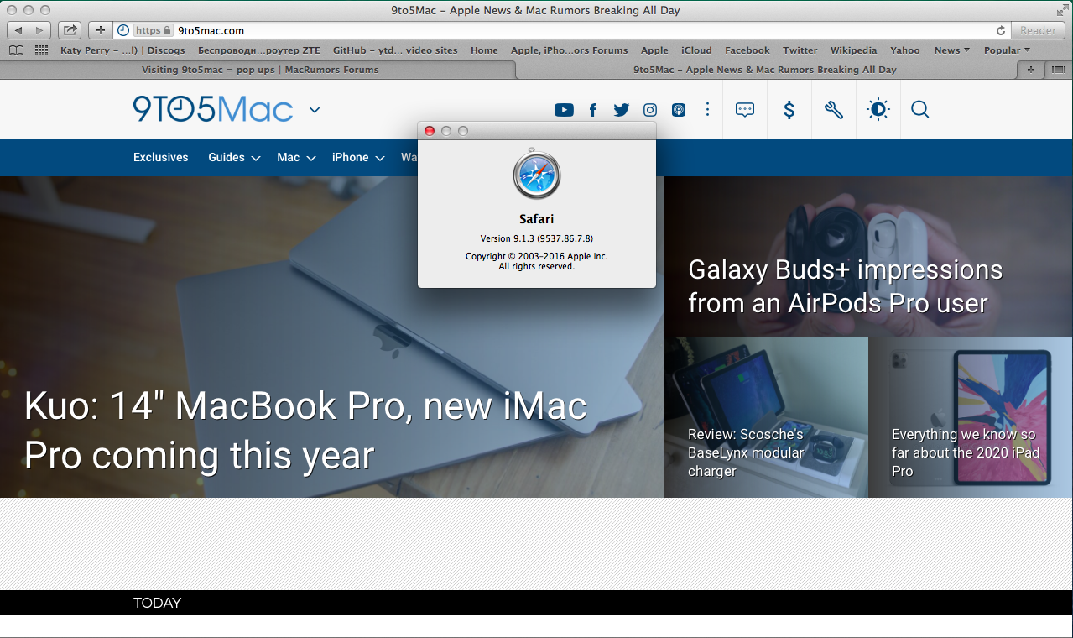Reload the page with the refresh arrow
The width and height of the screenshot is (1073, 638).
point(1000,30)
